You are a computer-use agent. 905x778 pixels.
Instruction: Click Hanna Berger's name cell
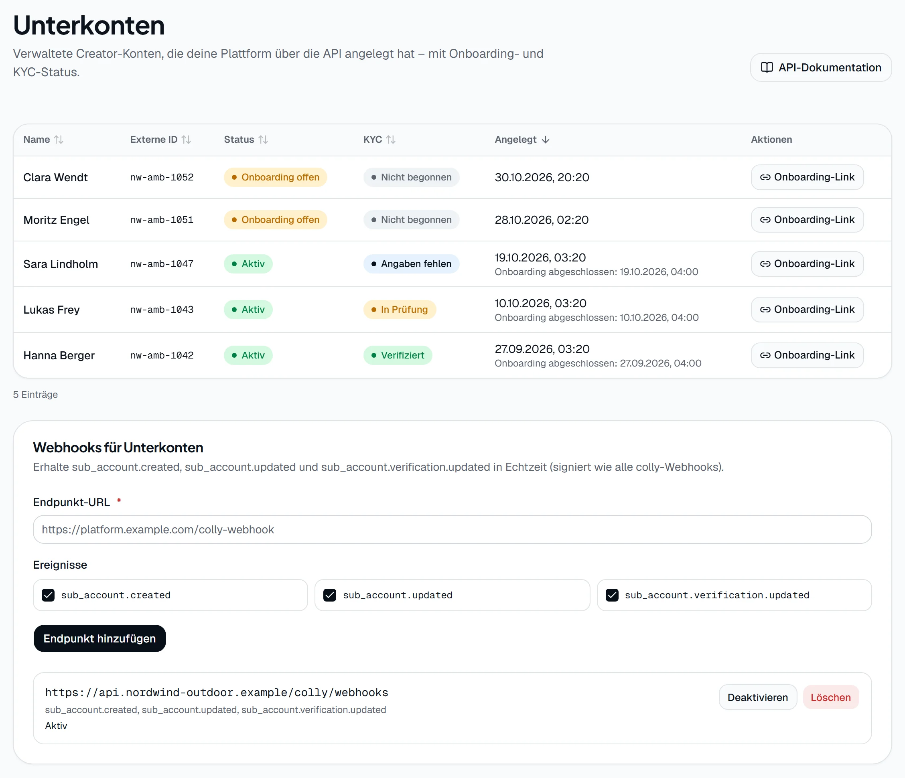pyautogui.click(x=59, y=355)
